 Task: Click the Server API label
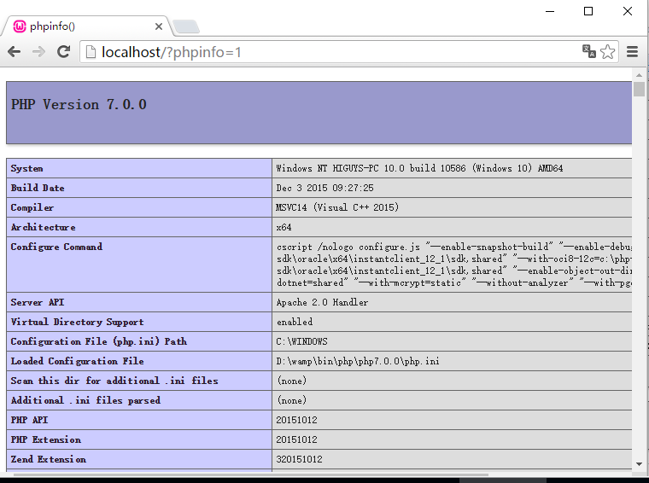38,302
